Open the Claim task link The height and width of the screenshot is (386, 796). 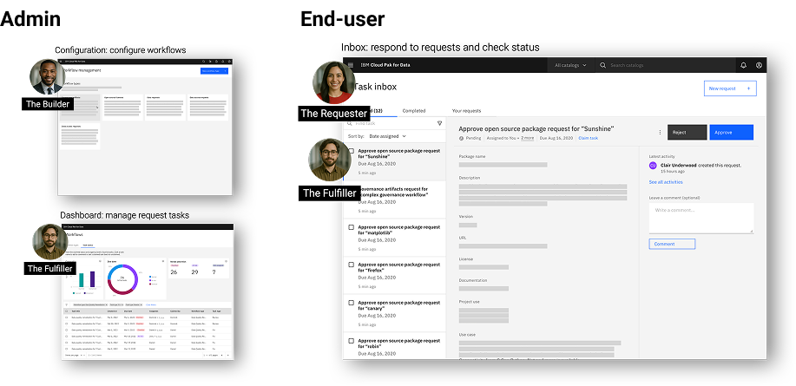tap(588, 138)
